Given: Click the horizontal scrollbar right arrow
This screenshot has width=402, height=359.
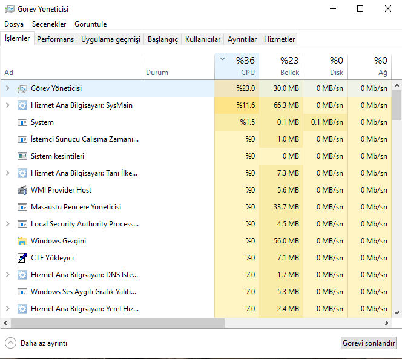Looking at the screenshot, I should coord(387,323).
